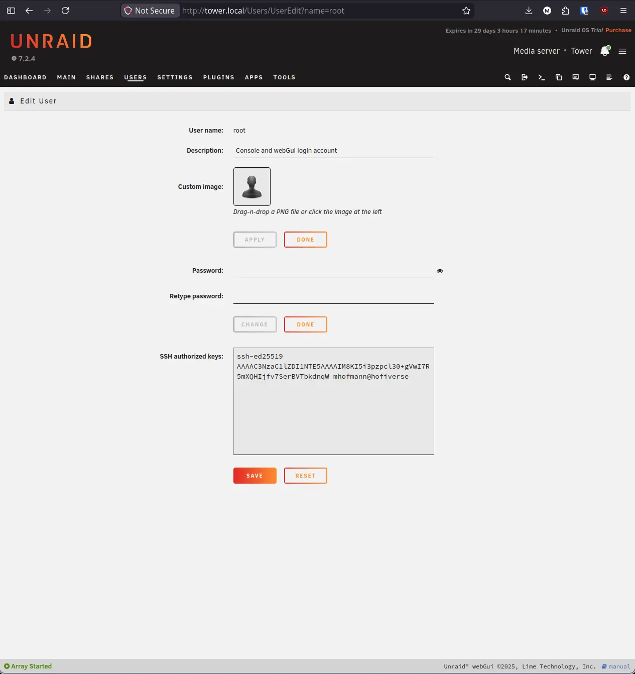
Task: Reload the page with the refresh icon
Action: pos(65,11)
